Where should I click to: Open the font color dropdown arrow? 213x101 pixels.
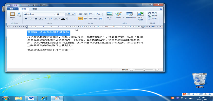click(x=66, y=19)
